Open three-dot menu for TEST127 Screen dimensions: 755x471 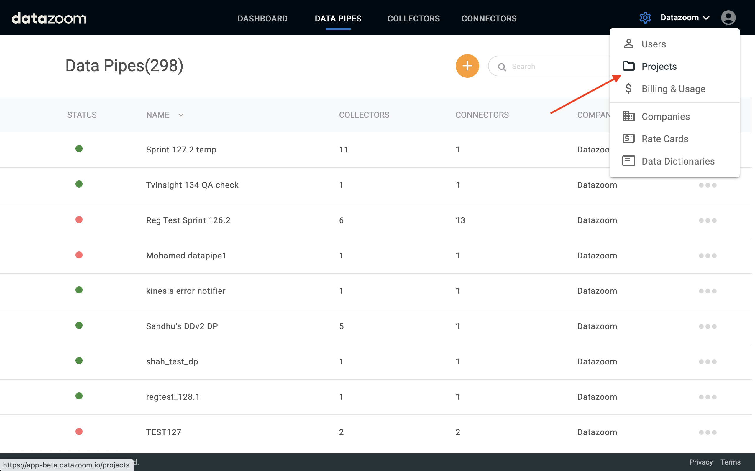[707, 432]
